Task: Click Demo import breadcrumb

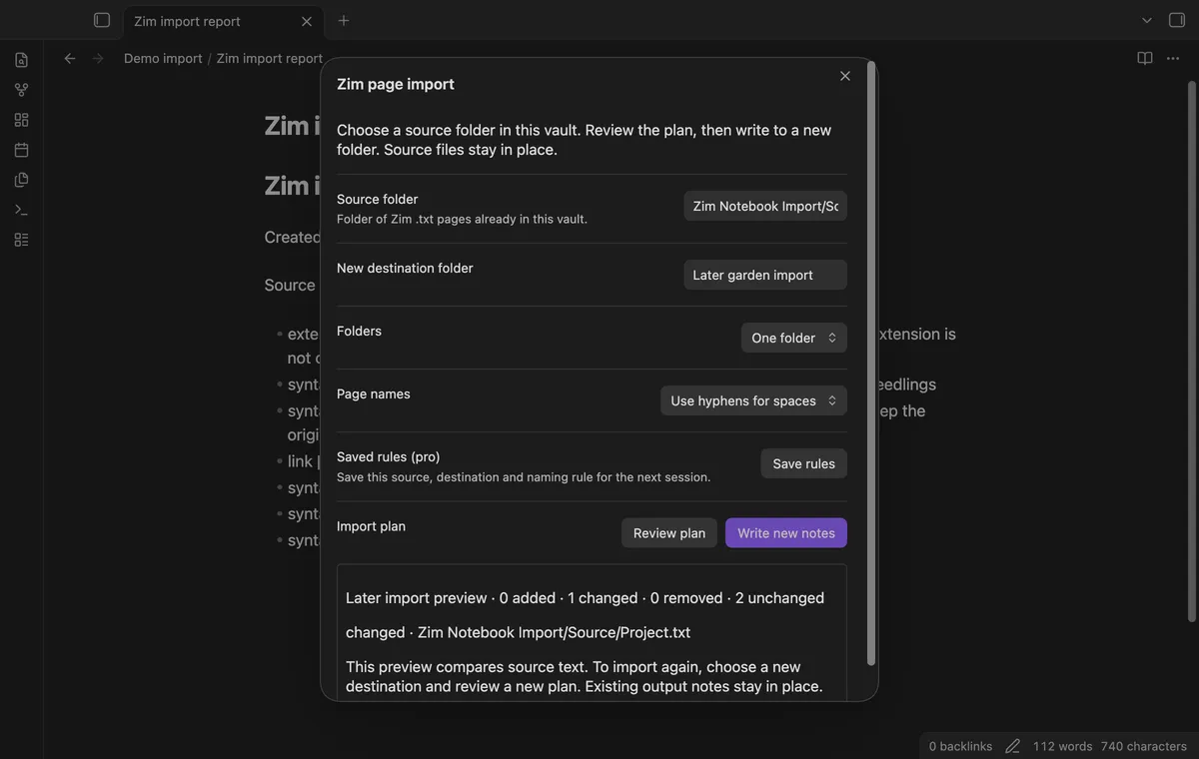Action: (163, 58)
